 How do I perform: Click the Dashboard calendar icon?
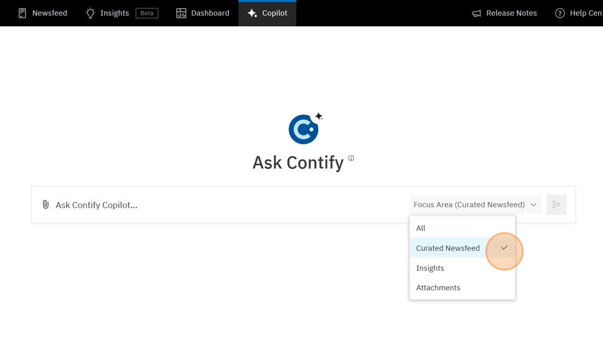[x=181, y=12]
